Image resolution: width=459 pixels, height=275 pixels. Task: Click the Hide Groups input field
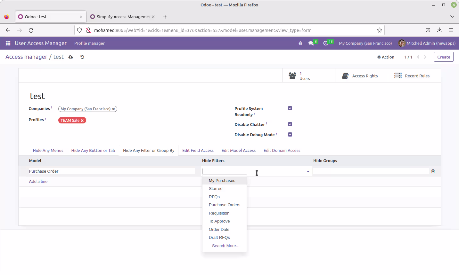(371, 171)
